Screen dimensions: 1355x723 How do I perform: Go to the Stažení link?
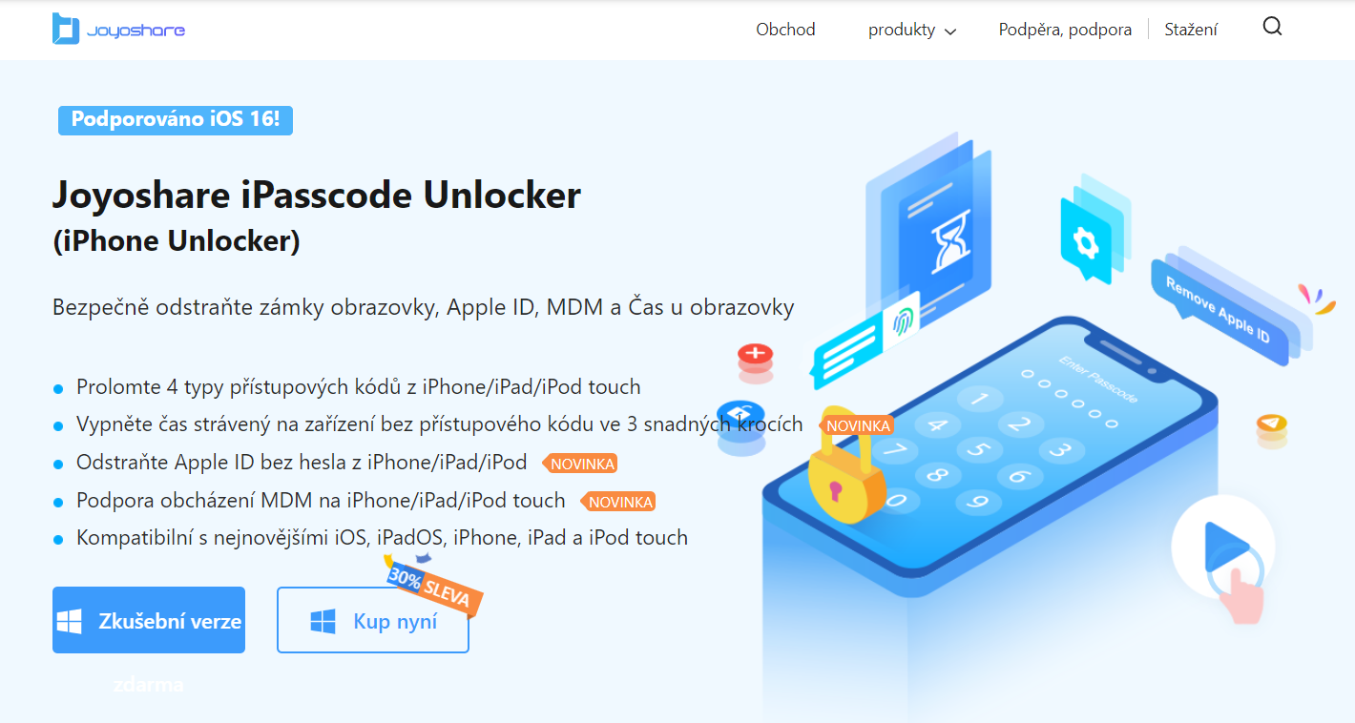[1191, 30]
